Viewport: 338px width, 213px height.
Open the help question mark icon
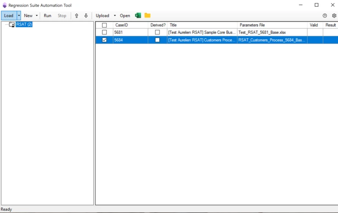click(x=324, y=16)
